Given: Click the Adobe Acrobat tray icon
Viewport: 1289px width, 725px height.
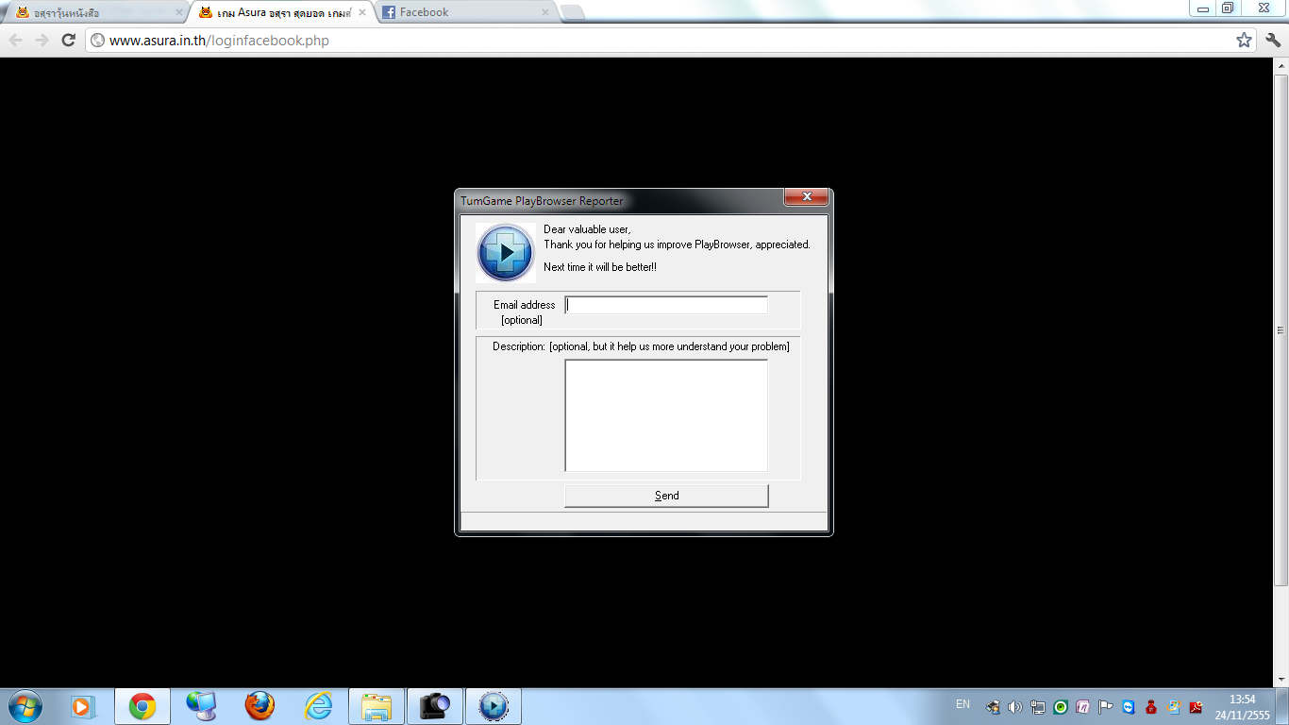Looking at the screenshot, I should pos(1196,706).
